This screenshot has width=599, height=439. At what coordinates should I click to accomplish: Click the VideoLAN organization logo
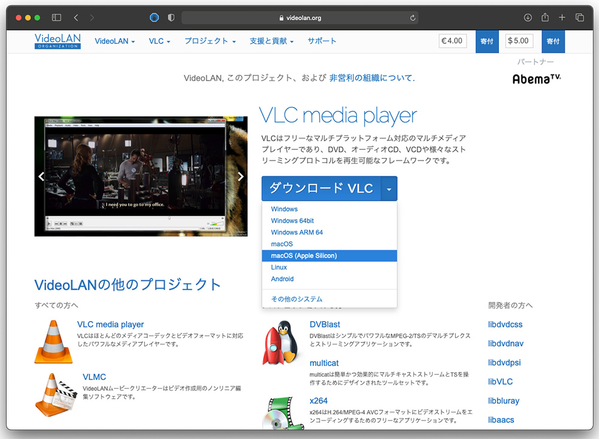point(58,41)
